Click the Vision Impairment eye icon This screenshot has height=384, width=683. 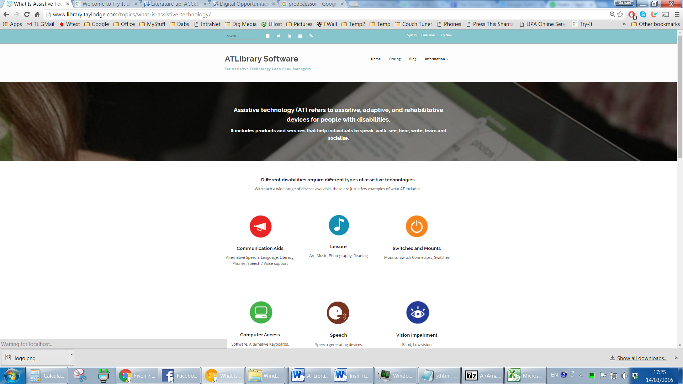point(417,313)
